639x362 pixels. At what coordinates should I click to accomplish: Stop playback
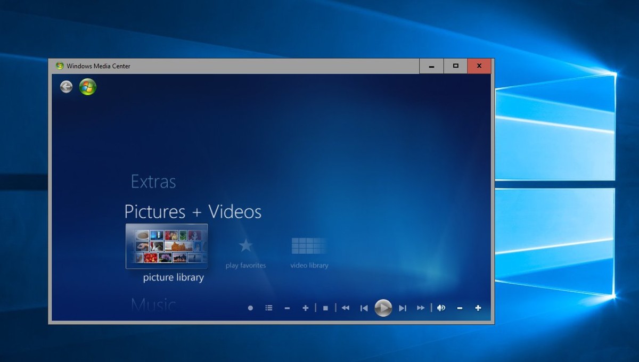[x=325, y=308]
